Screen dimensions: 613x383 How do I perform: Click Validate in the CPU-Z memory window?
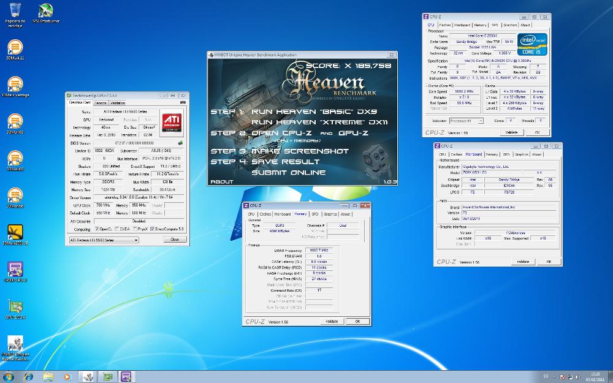pyautogui.click(x=332, y=321)
